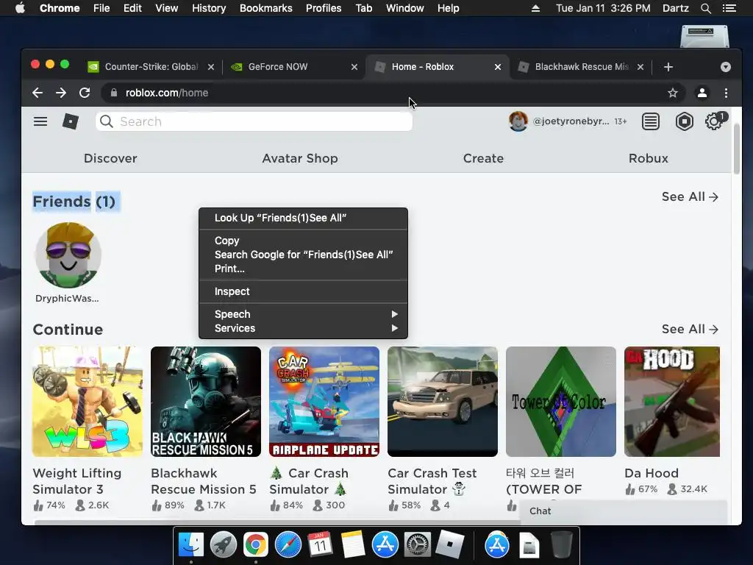
Task: Go to the Avatar Shop page
Action: click(x=300, y=158)
